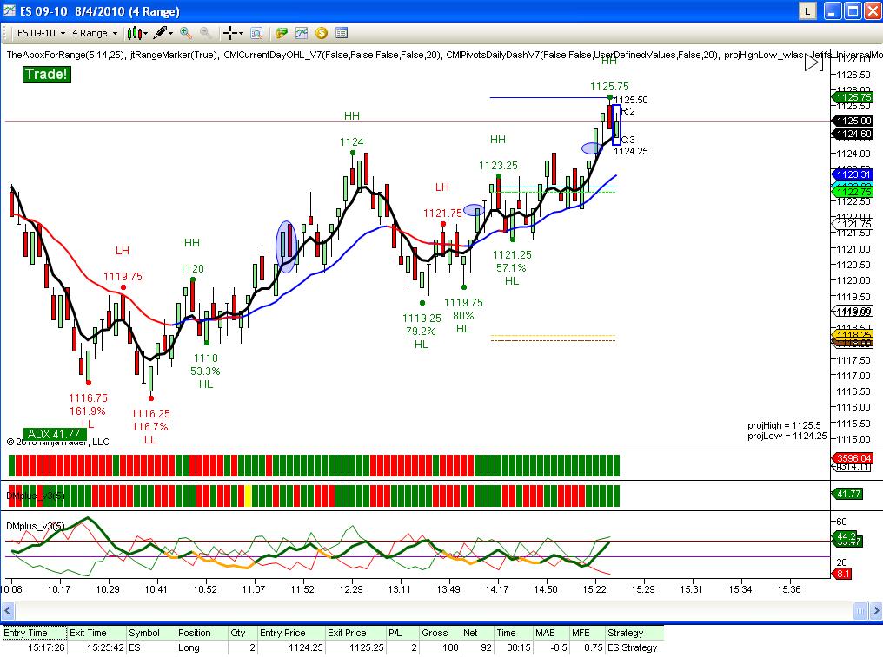Click the green 44.2 DMplus value marker

[x=846, y=536]
